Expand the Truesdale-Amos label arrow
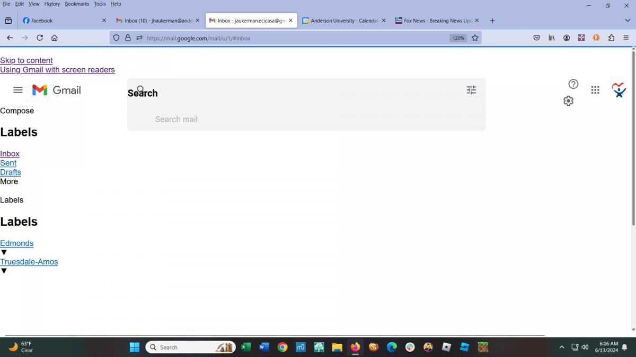 click(x=4, y=271)
